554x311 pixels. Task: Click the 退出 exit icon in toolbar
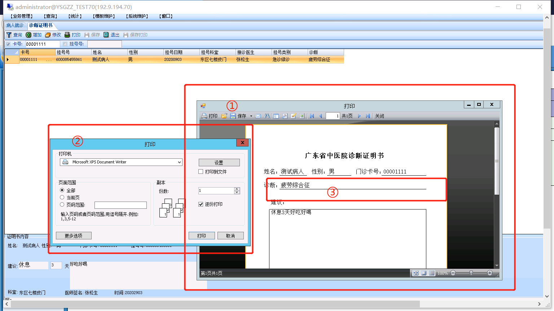click(106, 35)
